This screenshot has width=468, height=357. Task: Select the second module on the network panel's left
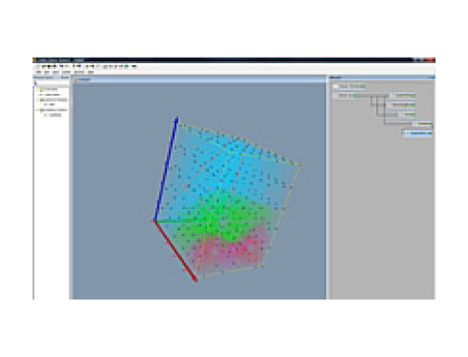tap(344, 96)
